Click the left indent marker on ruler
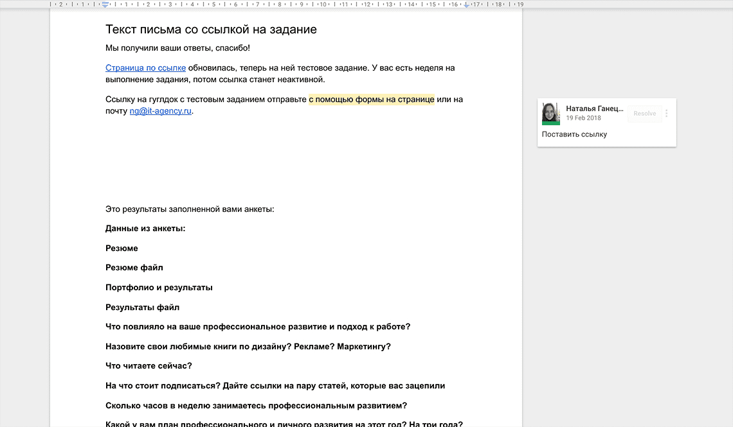The image size is (733, 427). [105, 4]
